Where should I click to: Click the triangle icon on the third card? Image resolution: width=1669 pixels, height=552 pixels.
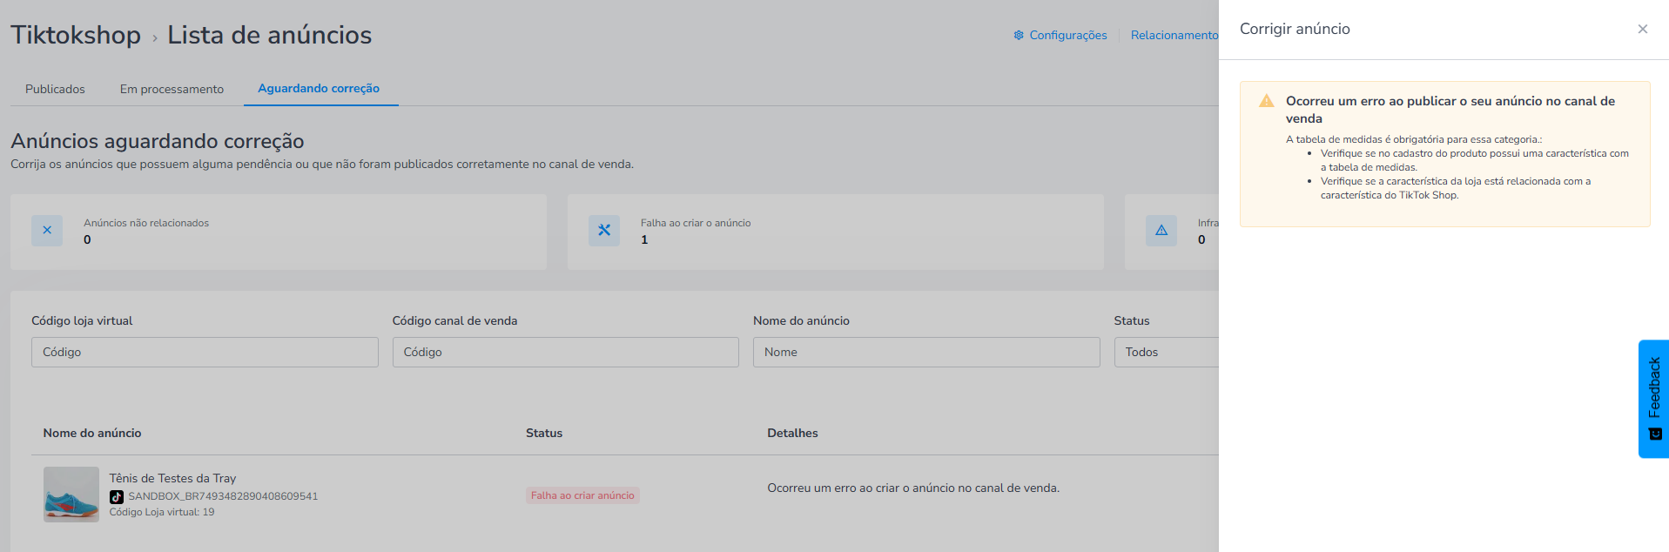click(1161, 231)
